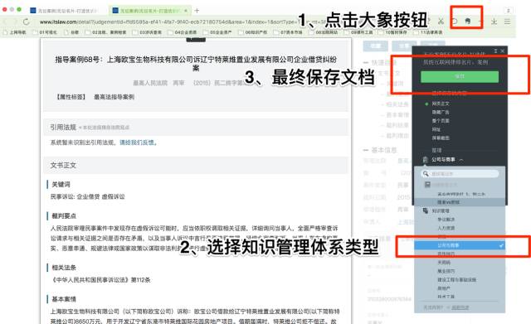Open the 10暂时保存 bookmark folder
The height and width of the screenshot is (324, 531).
(392, 32)
